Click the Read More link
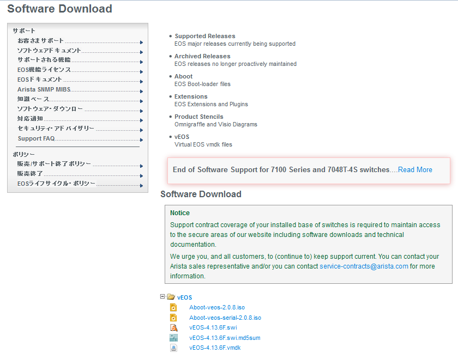The height and width of the screenshot is (353, 458). [415, 170]
